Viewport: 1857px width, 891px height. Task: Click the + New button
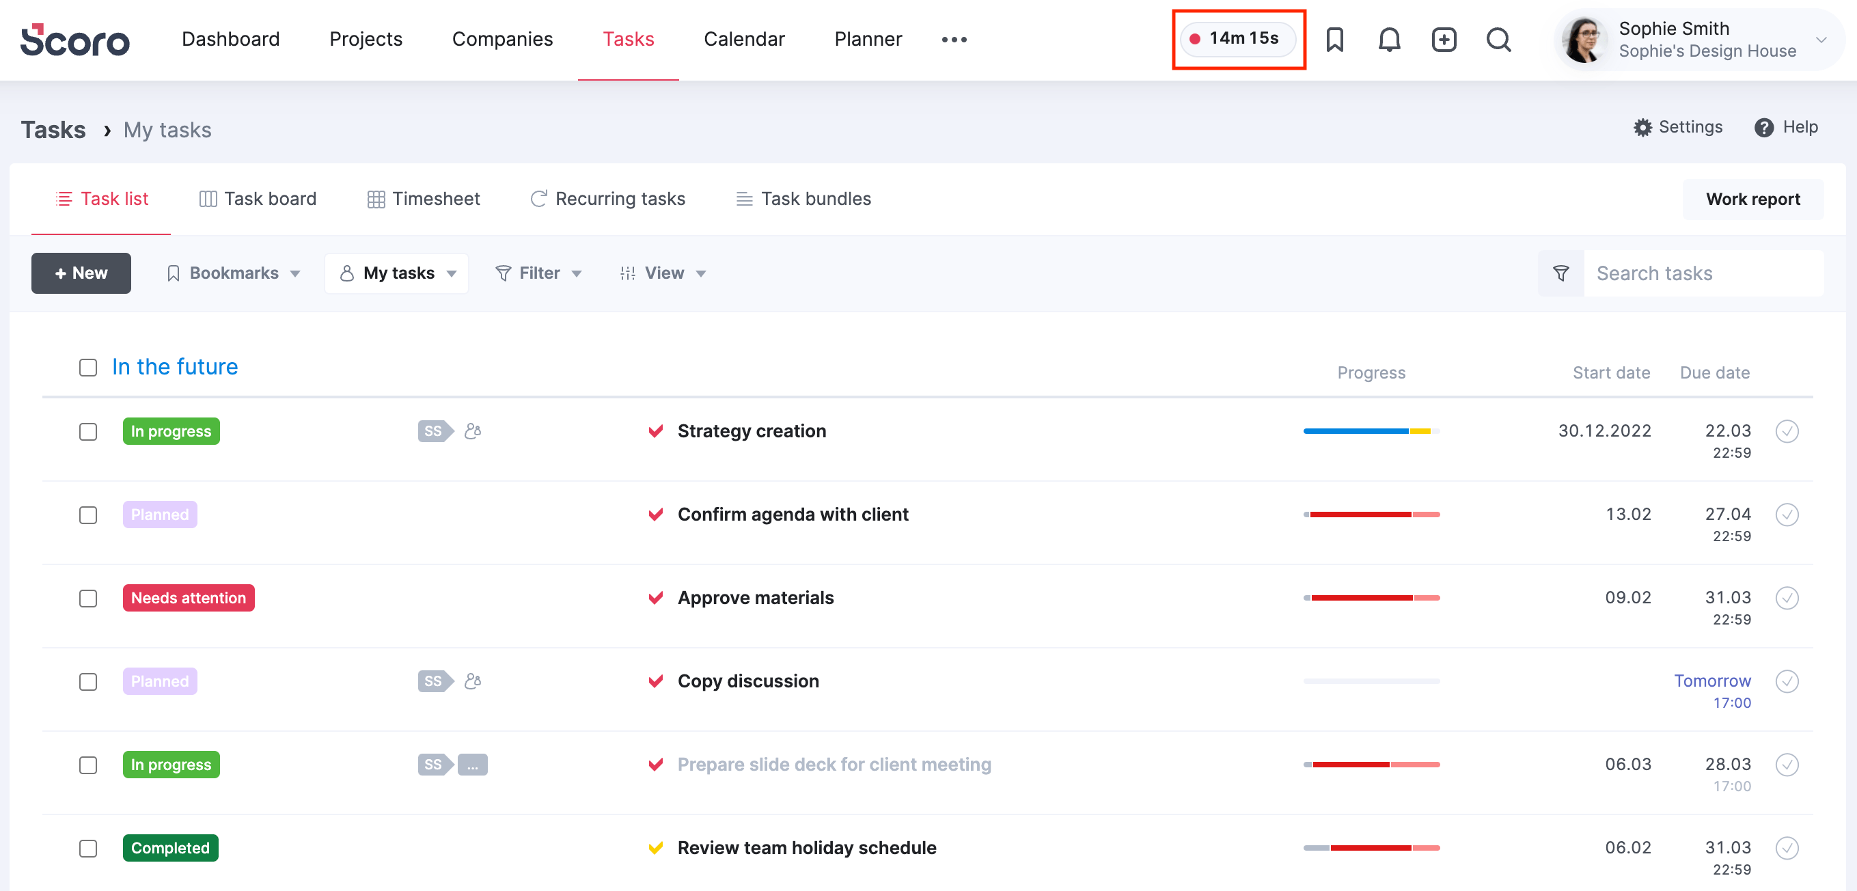[81, 273]
